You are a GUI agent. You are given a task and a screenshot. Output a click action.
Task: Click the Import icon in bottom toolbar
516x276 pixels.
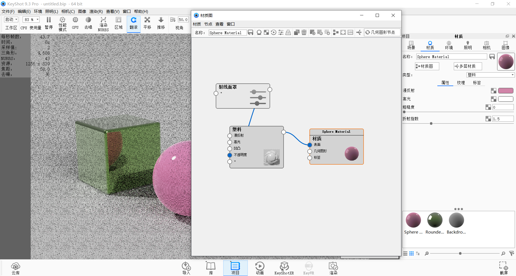(186, 268)
